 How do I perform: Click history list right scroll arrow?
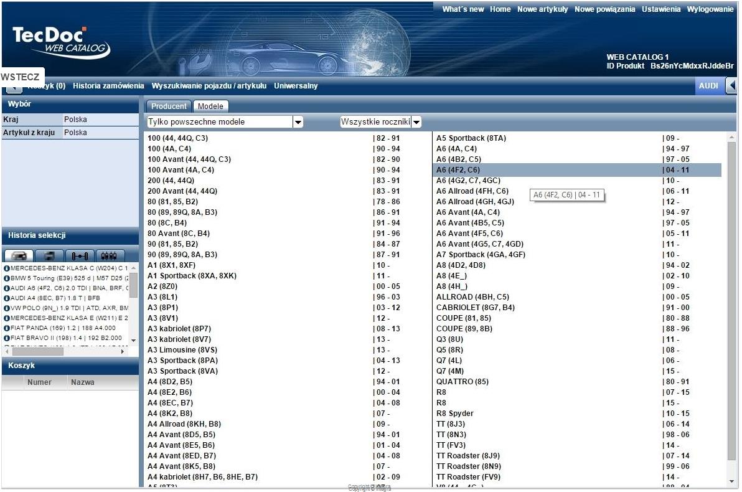coord(123,351)
